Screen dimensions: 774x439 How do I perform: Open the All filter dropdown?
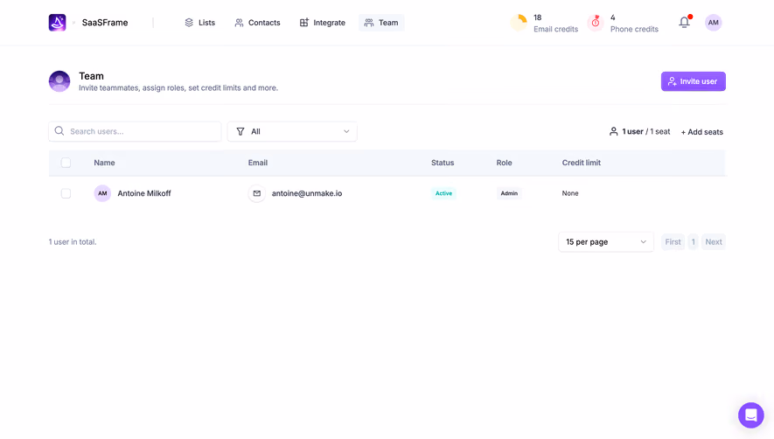tap(292, 131)
